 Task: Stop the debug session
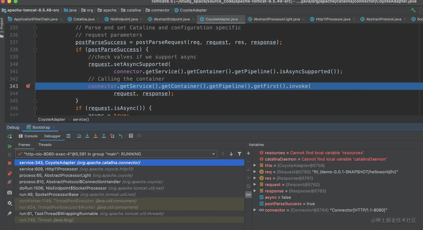tap(10, 163)
